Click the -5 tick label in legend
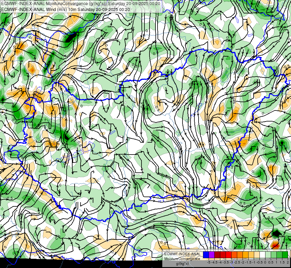 pyautogui.click(x=209, y=262)
